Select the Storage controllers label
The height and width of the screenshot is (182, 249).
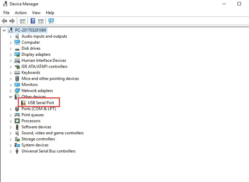(x=38, y=139)
